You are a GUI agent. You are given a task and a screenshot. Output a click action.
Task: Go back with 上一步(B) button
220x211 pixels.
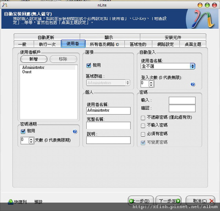141,201
